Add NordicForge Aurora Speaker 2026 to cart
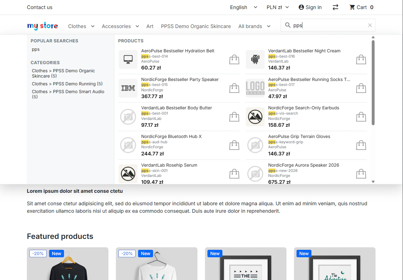 click(361, 174)
